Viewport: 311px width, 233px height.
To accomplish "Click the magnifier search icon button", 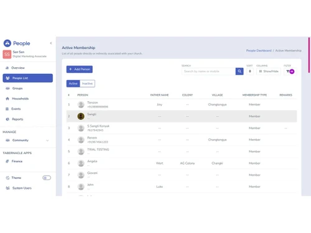I will coord(239,71).
